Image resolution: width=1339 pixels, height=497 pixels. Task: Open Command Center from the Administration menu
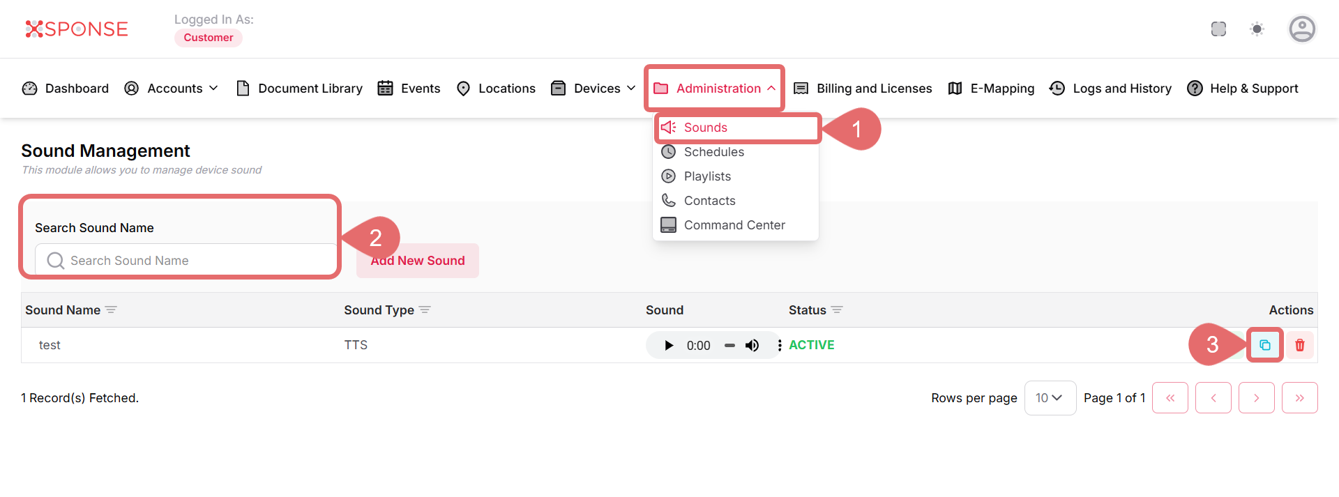734,225
